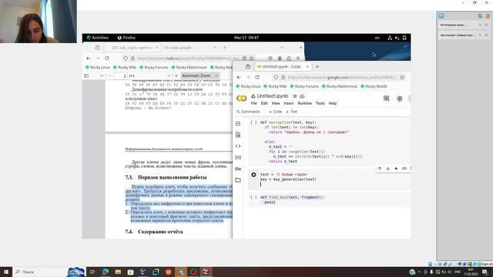Bookmark the Colab page with the star icon
Screen dimensions: 493x277
pos(402,77)
